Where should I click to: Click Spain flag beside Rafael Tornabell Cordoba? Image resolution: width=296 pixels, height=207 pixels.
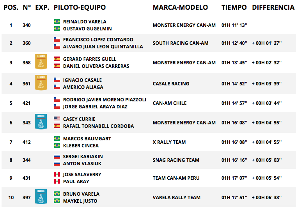(x=57, y=126)
